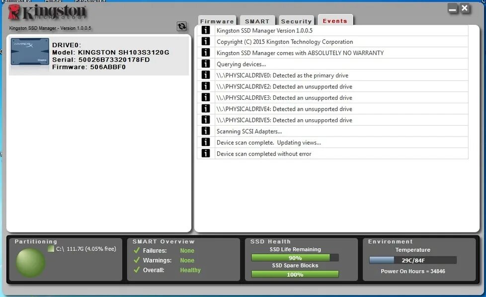Screen dimensions: 486x297
Task: Click info icon beside the PHYSICALDRIVE4 event
Action: pos(206,109)
